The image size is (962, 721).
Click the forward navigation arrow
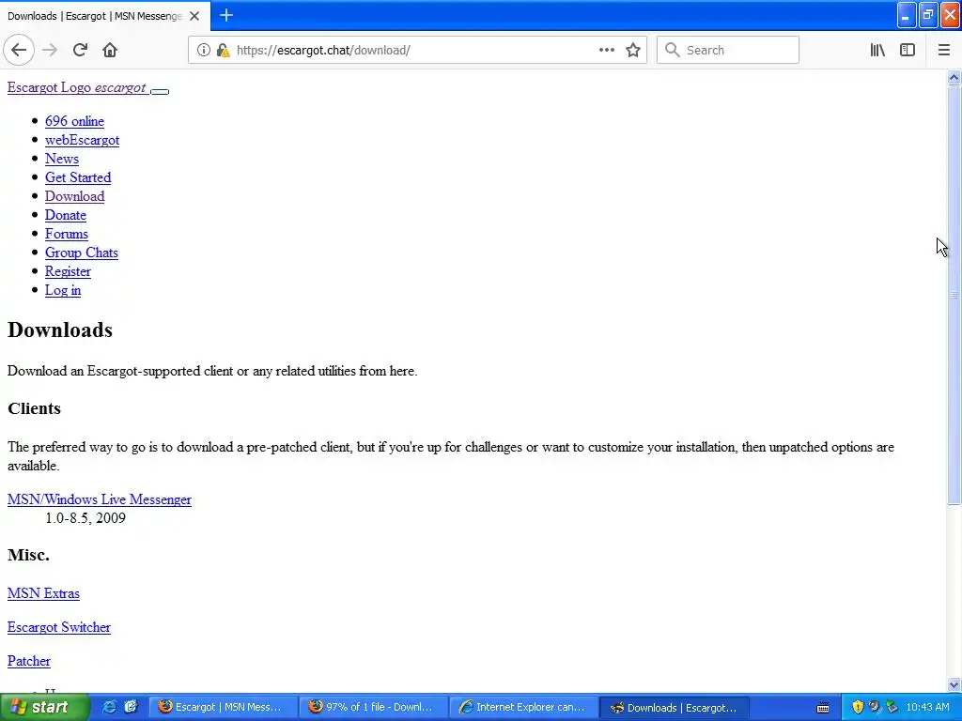tap(50, 51)
